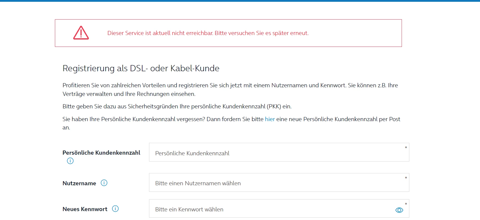
Task: Click the service not reachable error message
Action: click(x=208, y=33)
